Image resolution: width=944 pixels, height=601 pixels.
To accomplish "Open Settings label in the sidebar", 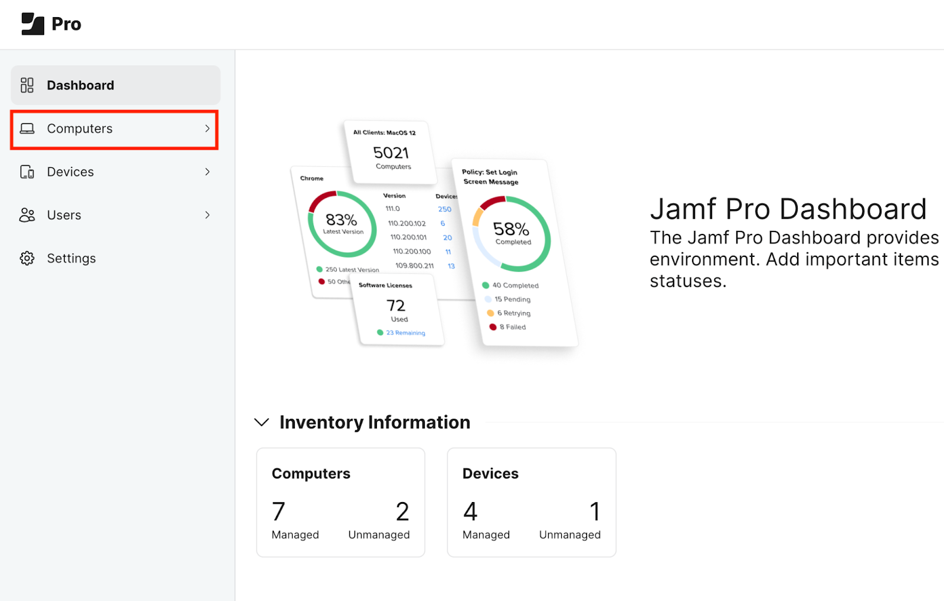I will tap(71, 258).
